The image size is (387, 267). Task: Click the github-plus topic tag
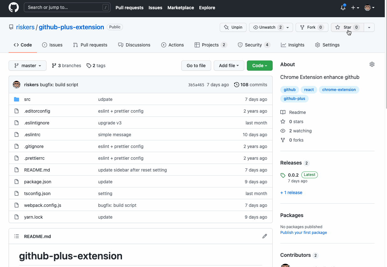tap(294, 99)
